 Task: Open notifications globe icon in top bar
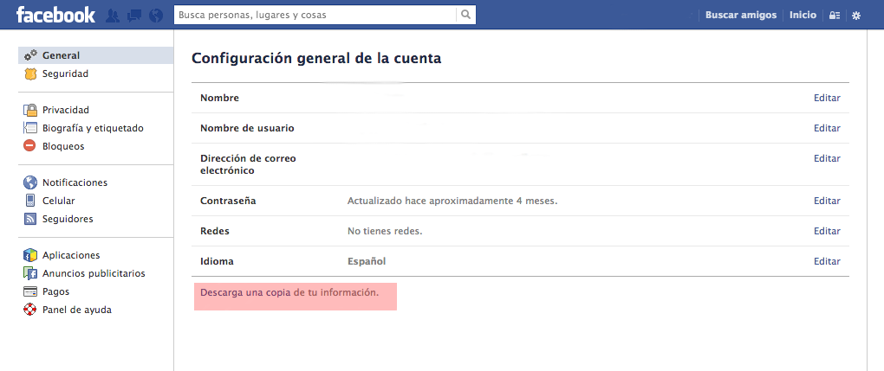(156, 16)
